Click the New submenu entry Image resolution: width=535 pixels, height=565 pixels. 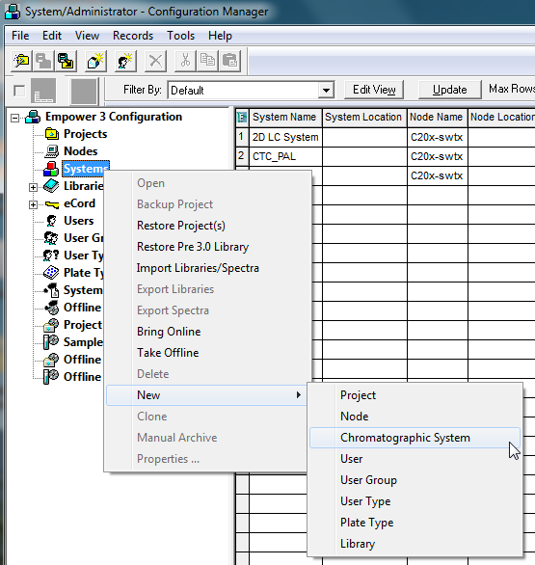(x=207, y=395)
